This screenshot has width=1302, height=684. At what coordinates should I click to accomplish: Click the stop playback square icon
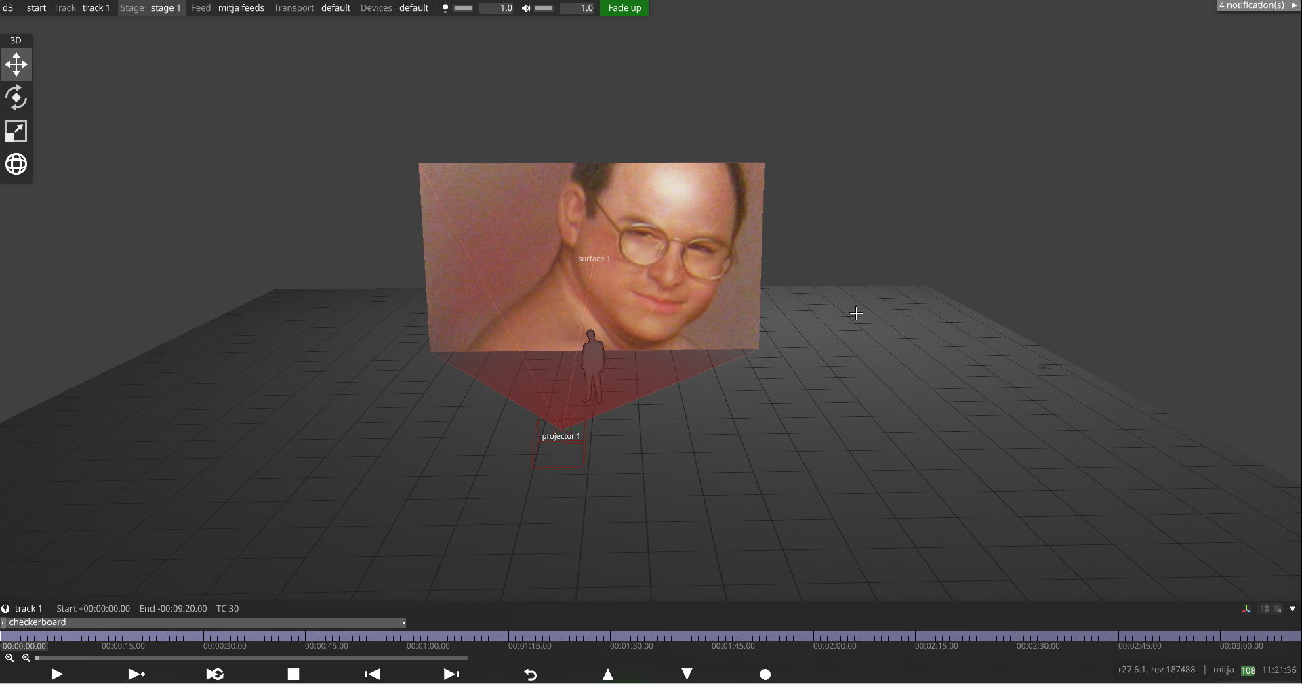293,674
